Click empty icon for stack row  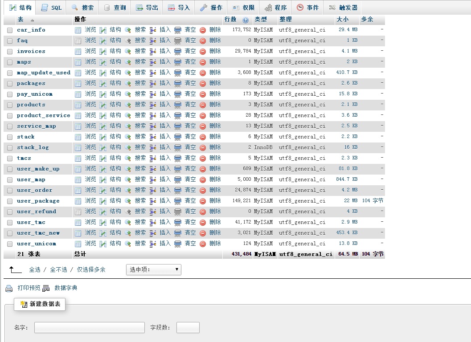(178, 137)
